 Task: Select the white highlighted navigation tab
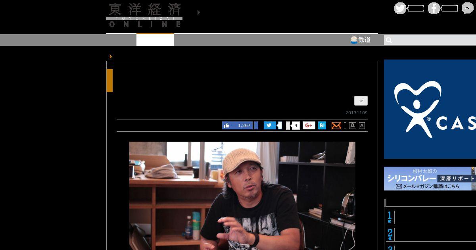click(x=155, y=40)
